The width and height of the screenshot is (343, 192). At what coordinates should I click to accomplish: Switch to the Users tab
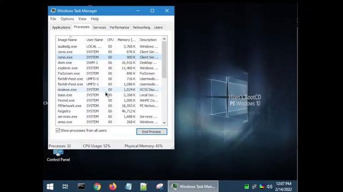(x=158, y=27)
